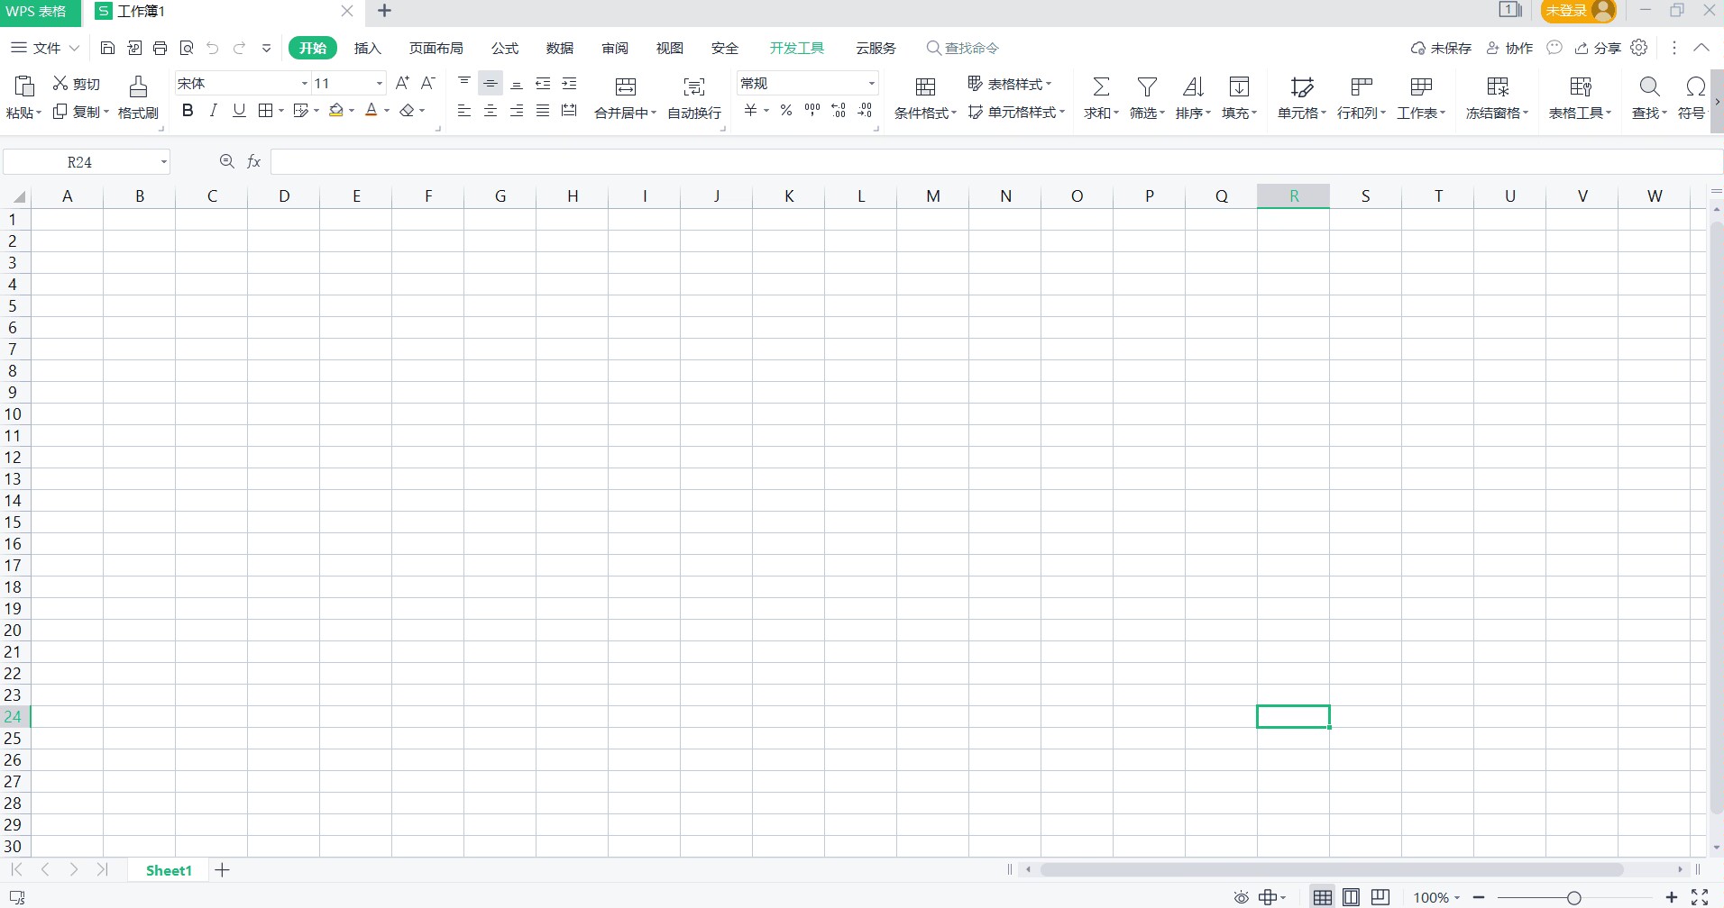Click the Wrap Text (自动换行) icon
This screenshot has width=1724, height=908.
pos(693,86)
